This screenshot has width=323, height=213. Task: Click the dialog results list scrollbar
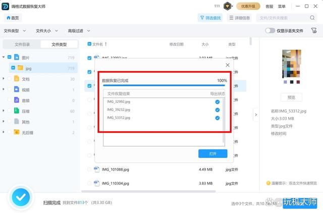point(223,121)
